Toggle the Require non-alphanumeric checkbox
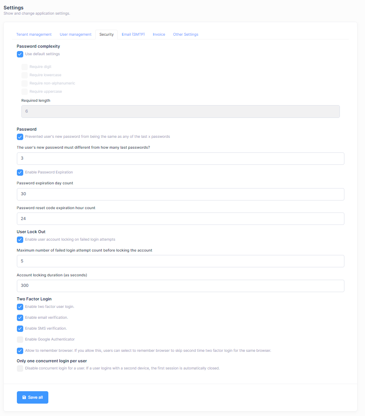365x416 pixels. (x=24, y=83)
